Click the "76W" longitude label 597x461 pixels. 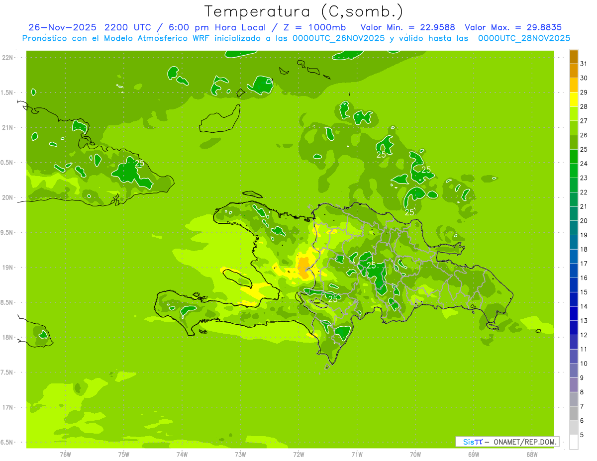[x=65, y=455]
